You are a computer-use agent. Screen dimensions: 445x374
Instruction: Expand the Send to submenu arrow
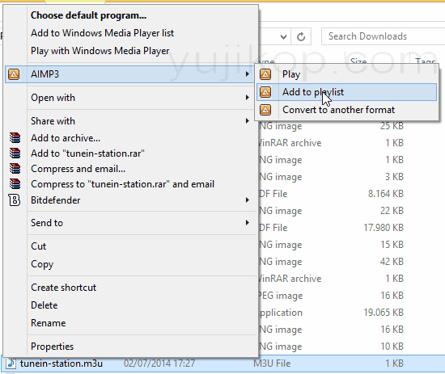248,223
